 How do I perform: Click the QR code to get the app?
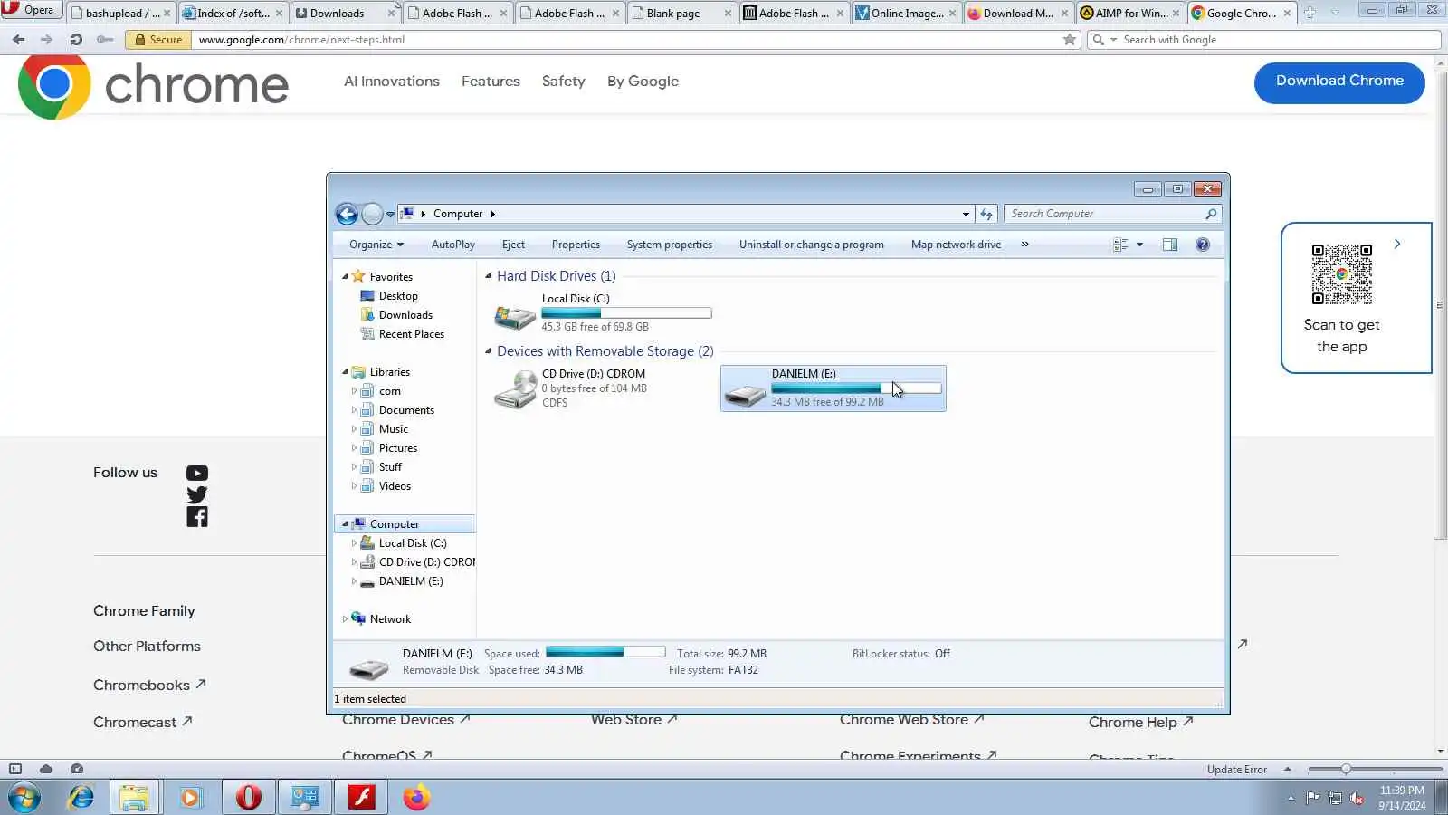click(1342, 274)
